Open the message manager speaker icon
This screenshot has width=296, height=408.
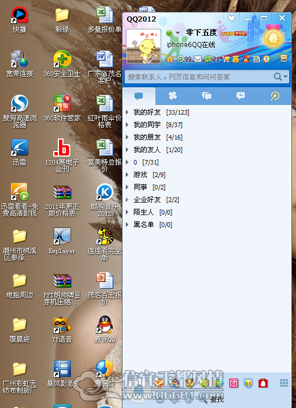coord(175,399)
